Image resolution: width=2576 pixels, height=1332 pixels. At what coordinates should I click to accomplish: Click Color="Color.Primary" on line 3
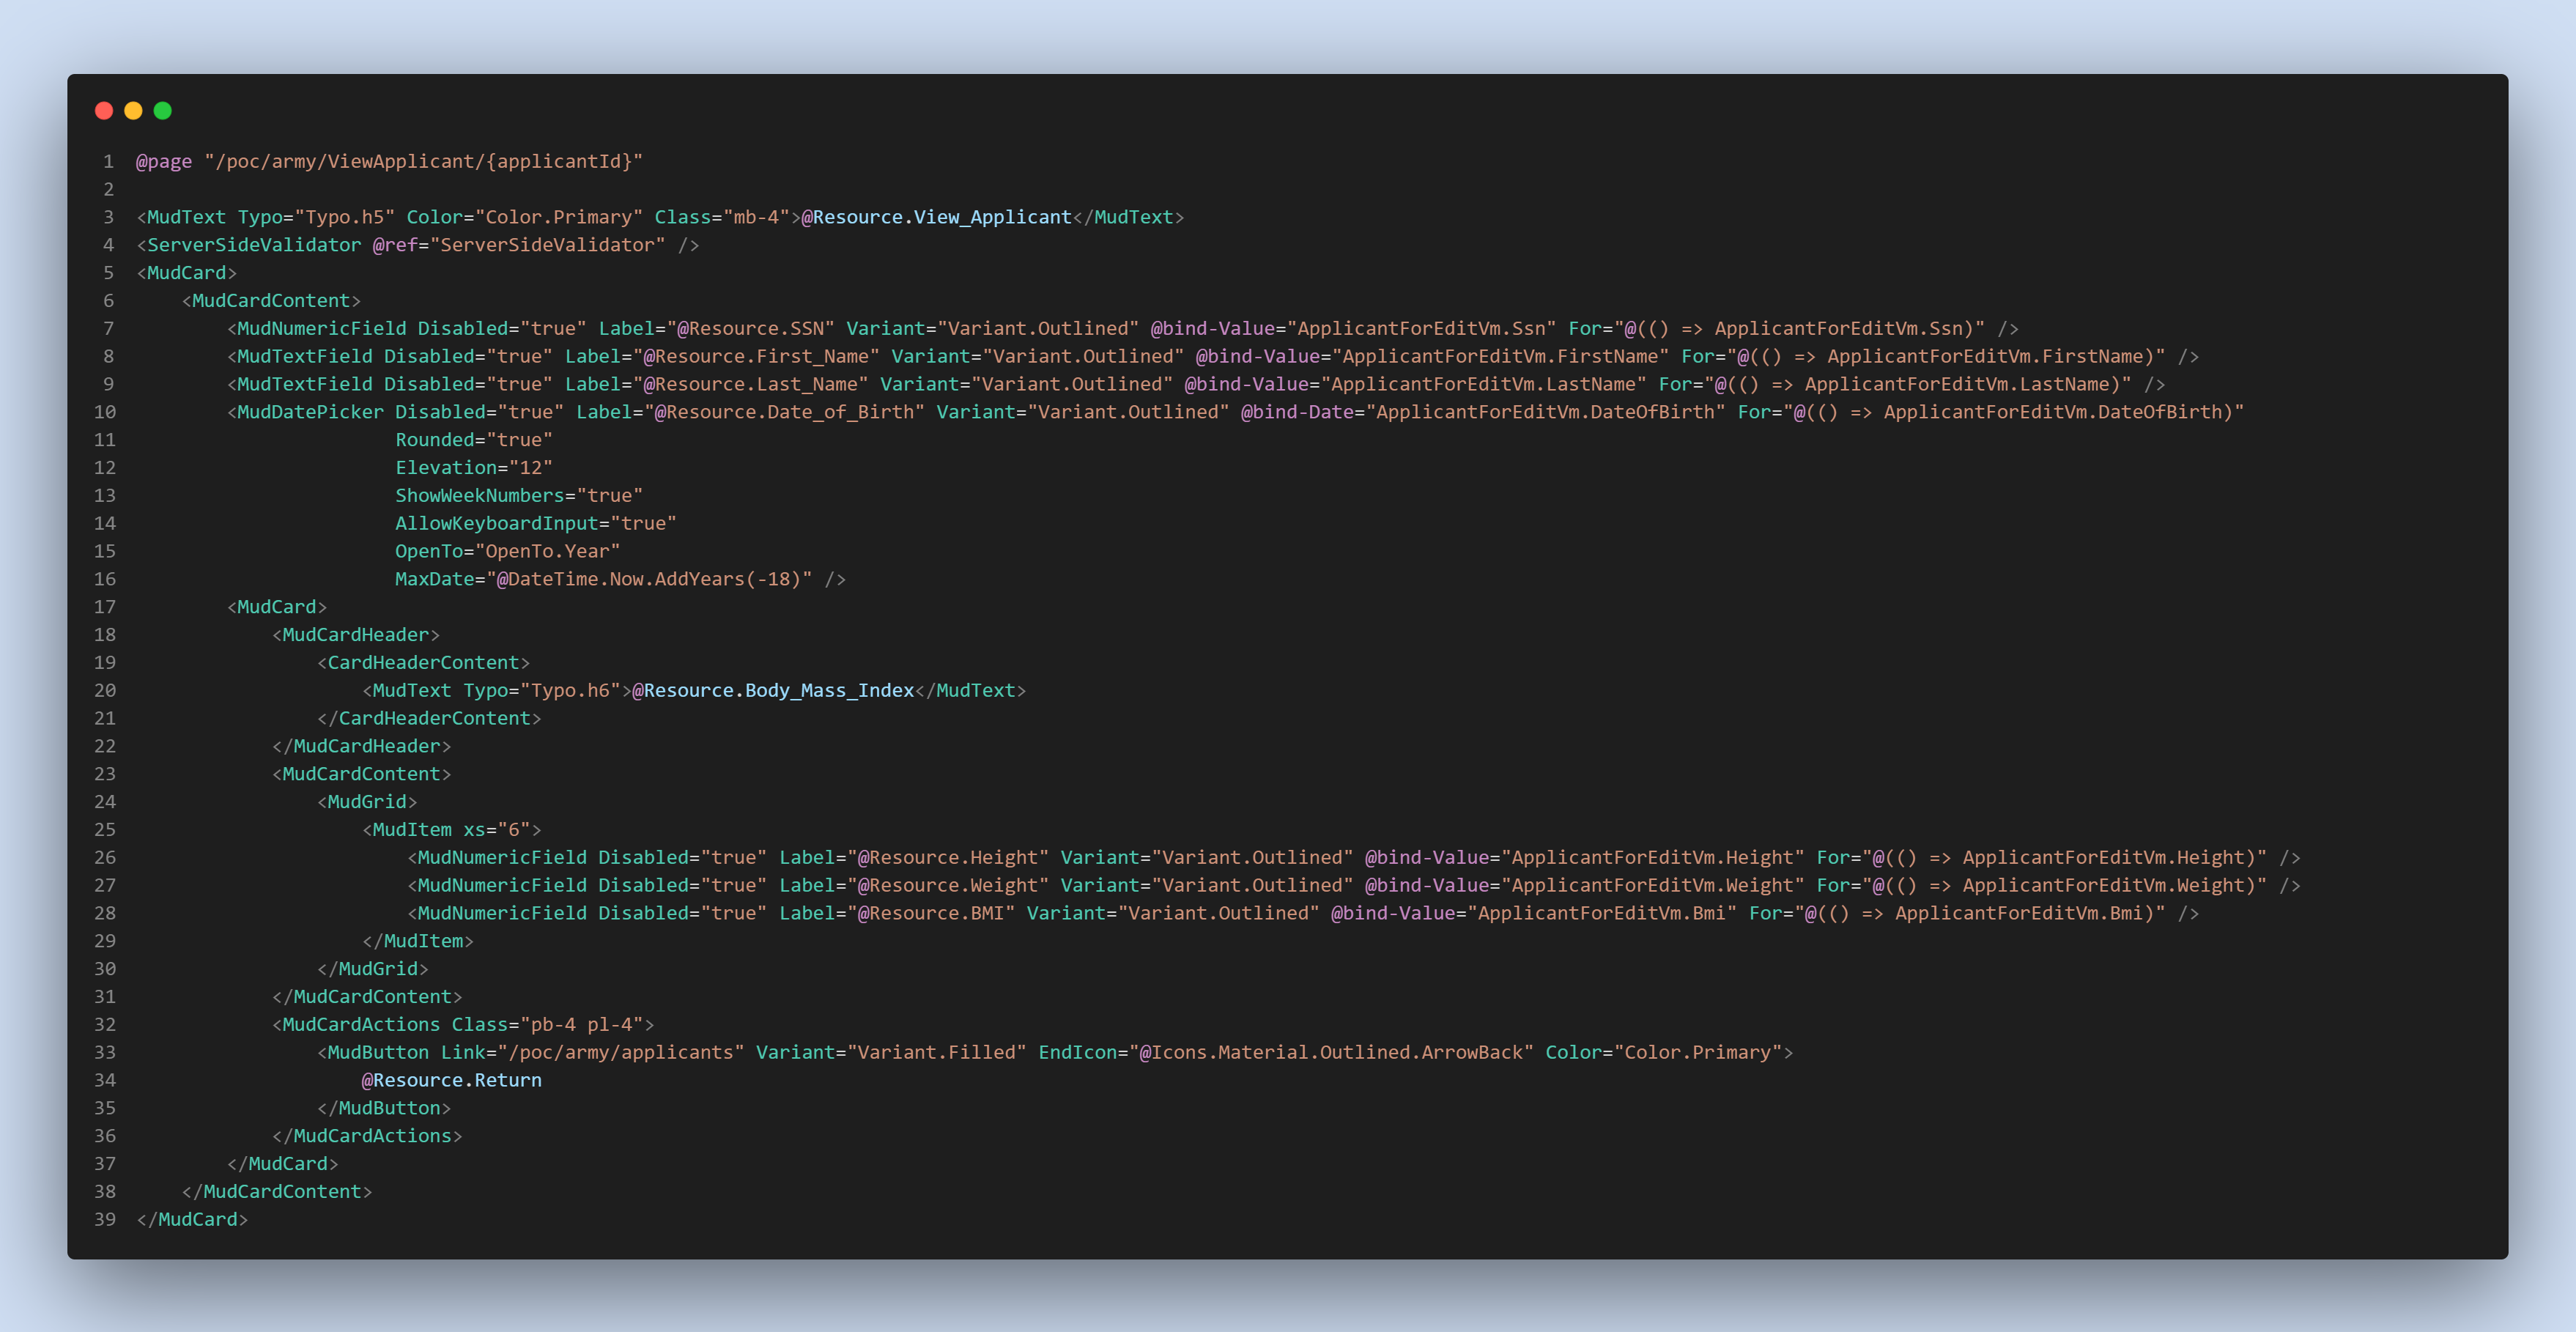(x=525, y=217)
